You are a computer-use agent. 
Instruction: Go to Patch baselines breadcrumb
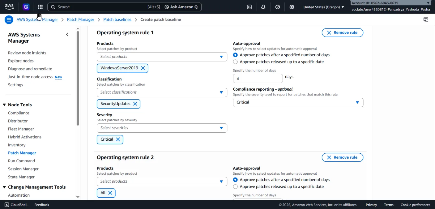tap(117, 20)
